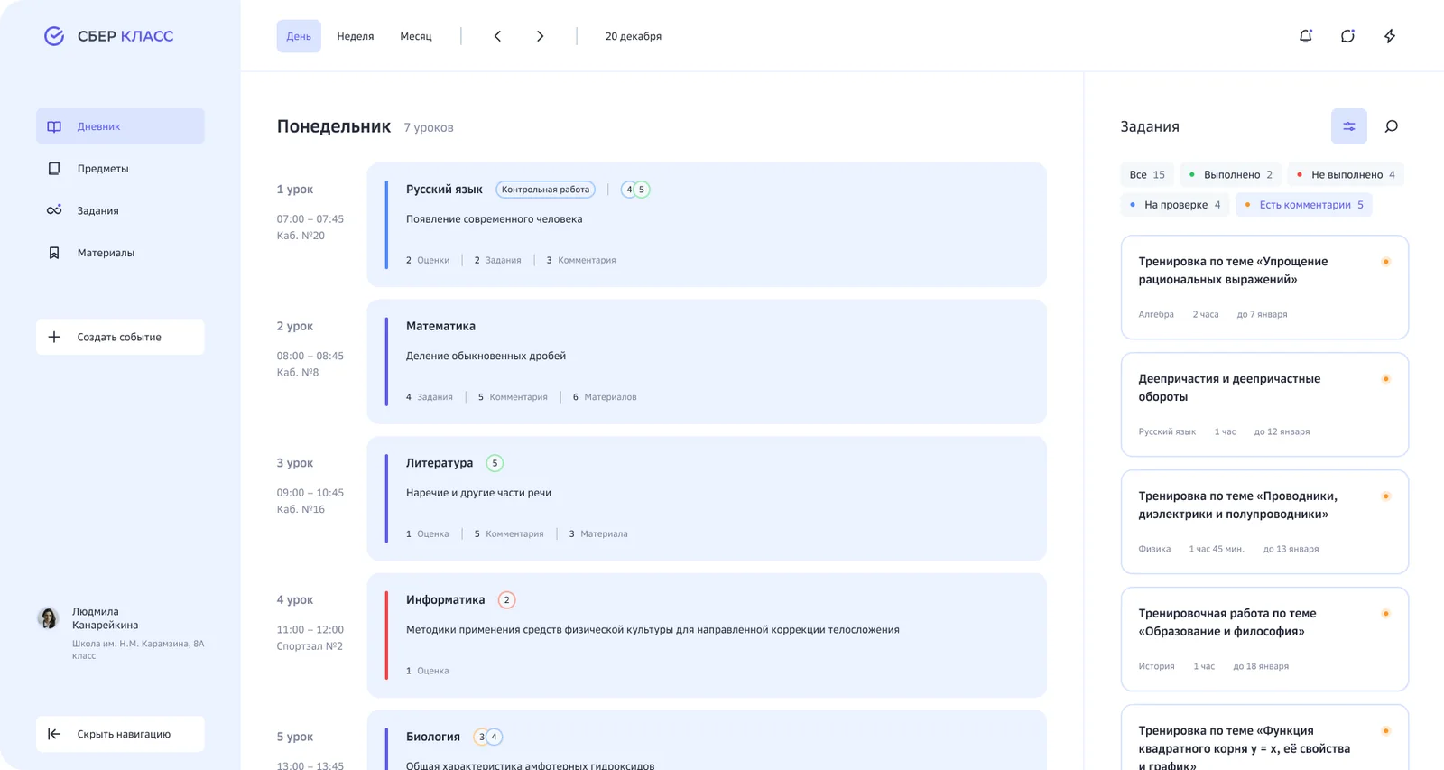Open Проводники, диэлектрики task card

(x=1264, y=522)
